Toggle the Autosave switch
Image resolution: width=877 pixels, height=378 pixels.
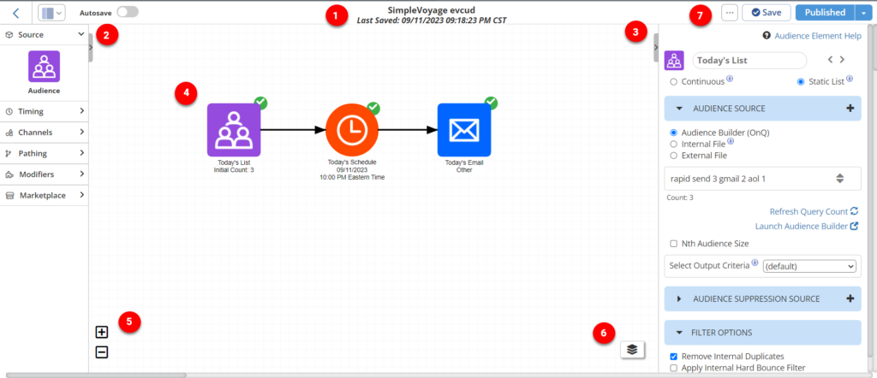point(127,13)
